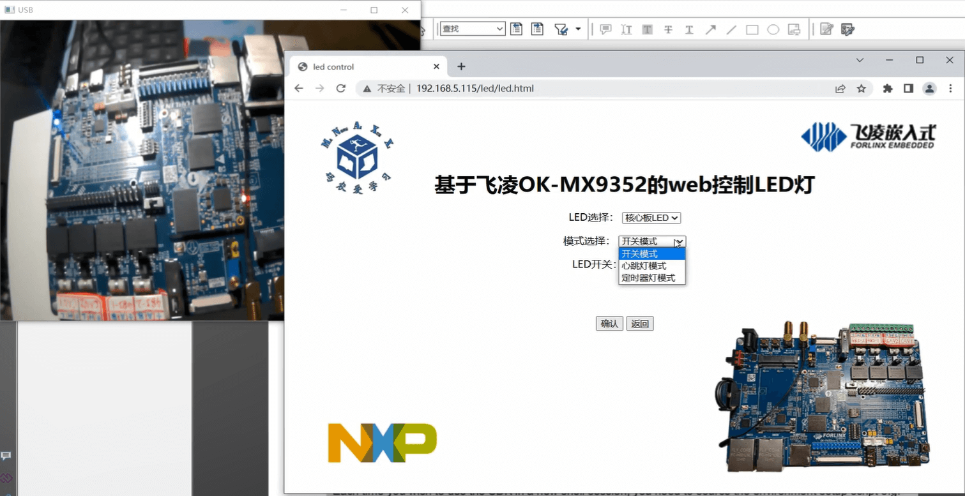Choose 心跳灯模式 from the dropdown list
The image size is (965, 496).
pos(652,266)
